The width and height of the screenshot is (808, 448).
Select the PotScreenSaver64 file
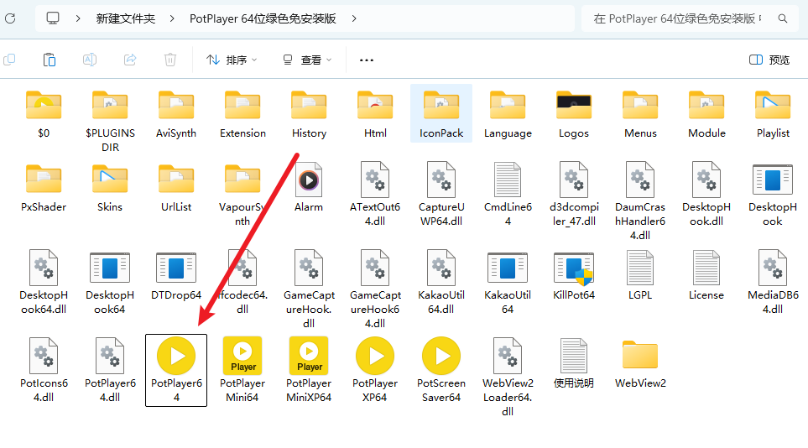pos(441,371)
